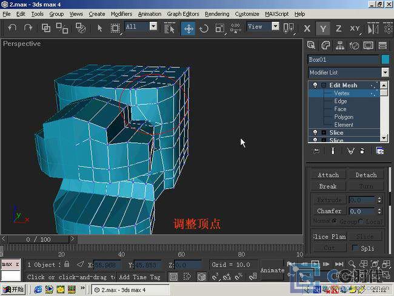Open the Hierarchy command panel tab

coord(339,45)
